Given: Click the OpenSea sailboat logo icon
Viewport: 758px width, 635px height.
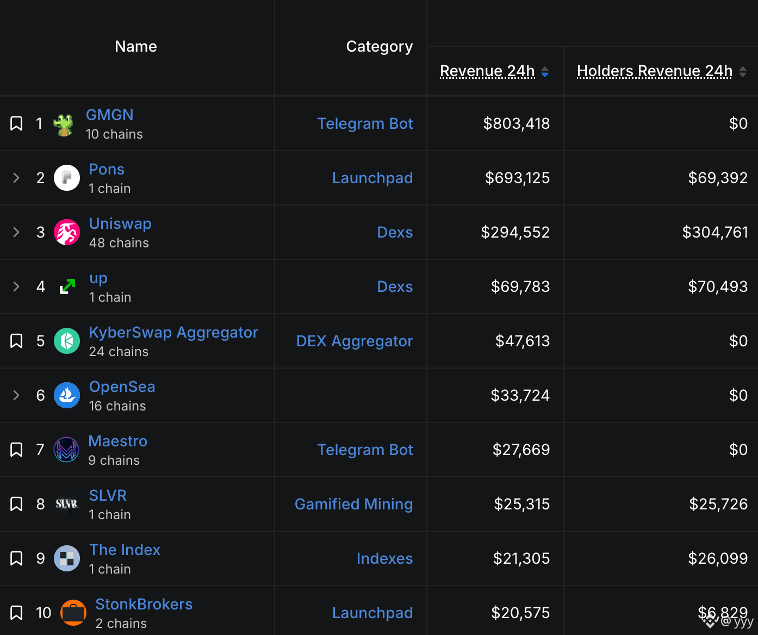Looking at the screenshot, I should (x=67, y=395).
